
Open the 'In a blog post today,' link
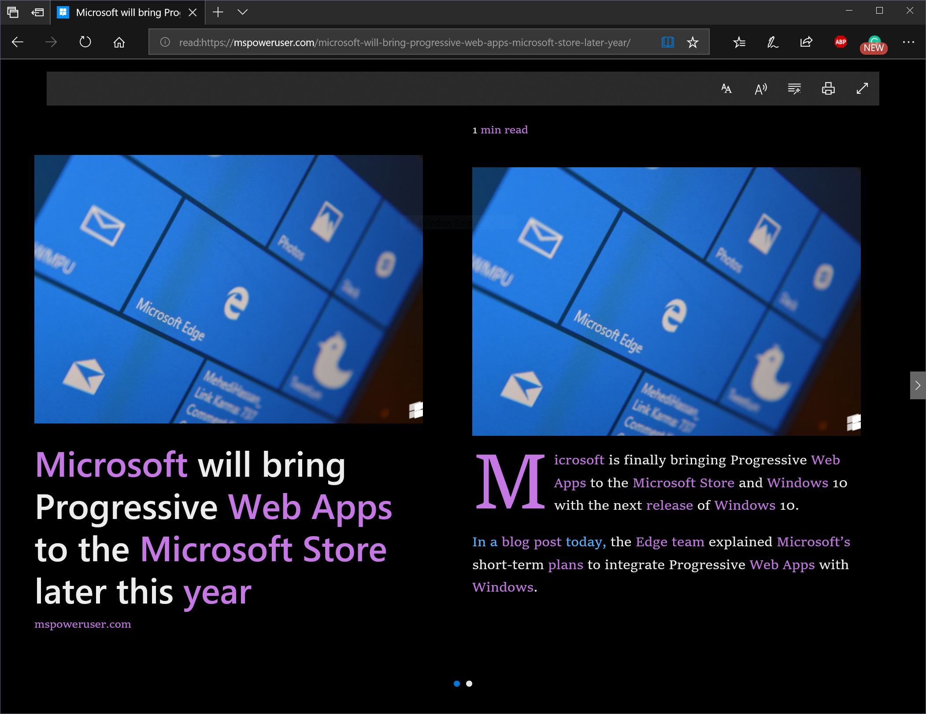pyautogui.click(x=539, y=542)
